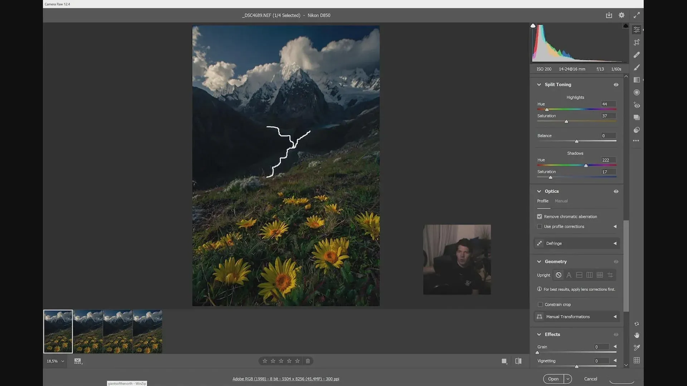687x386 pixels.
Task: Select the Spot Removal tool
Action: [x=637, y=55]
